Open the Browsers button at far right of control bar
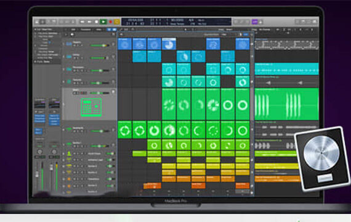Viewport: 351px width, 222px height. tap(315, 22)
